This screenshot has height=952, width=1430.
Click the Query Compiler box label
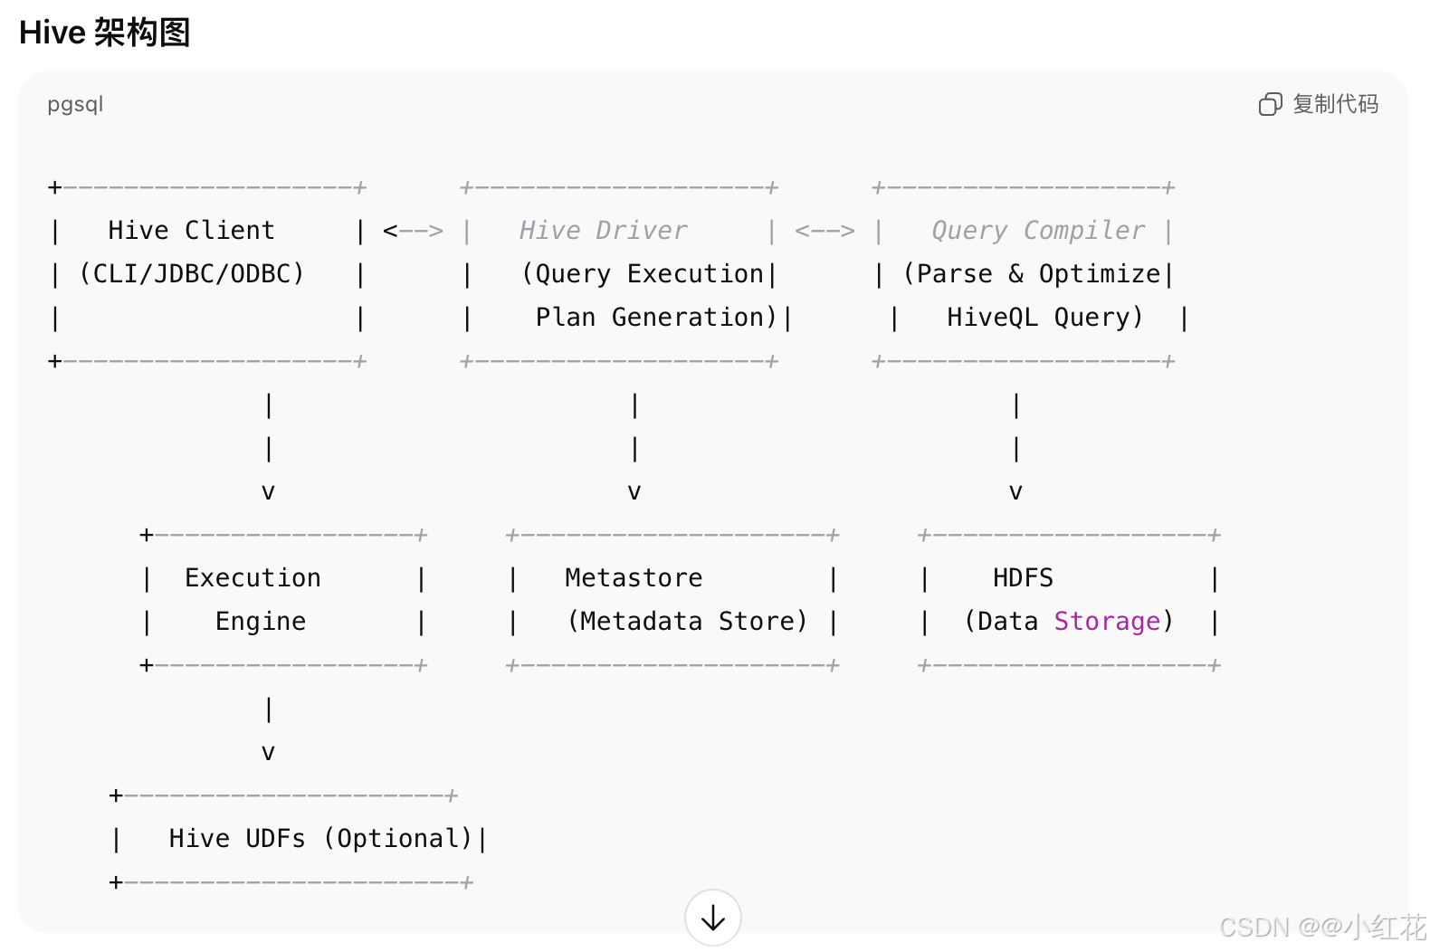[x=1037, y=230]
